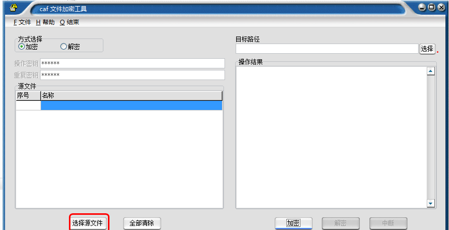Click the 选择 button for target path

pos(427,49)
